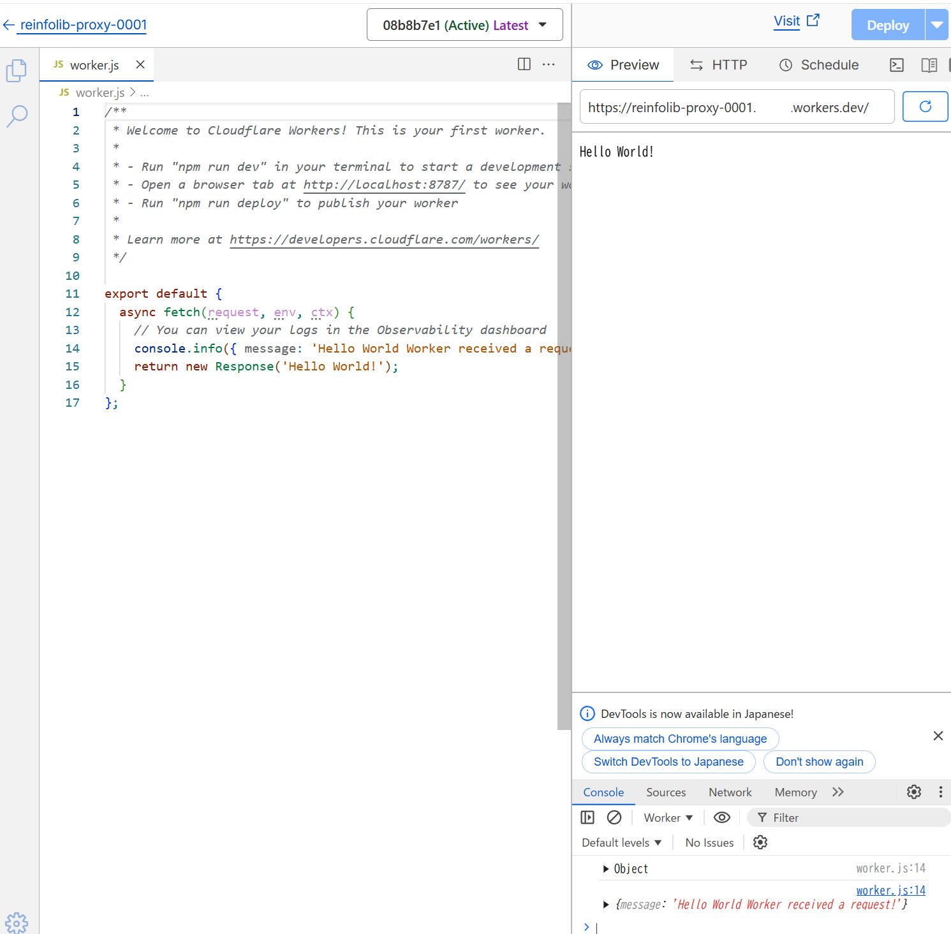The width and height of the screenshot is (951, 934).
Task: Open the version 08b8b7e1 dropdown
Action: (465, 25)
